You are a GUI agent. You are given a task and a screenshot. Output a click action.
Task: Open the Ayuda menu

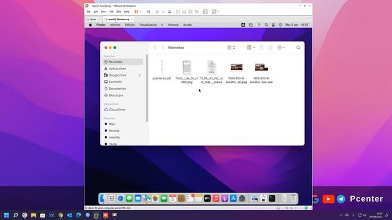(187, 24)
